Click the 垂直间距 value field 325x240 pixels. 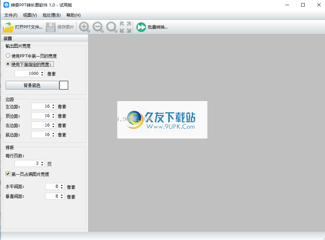(x=52, y=196)
